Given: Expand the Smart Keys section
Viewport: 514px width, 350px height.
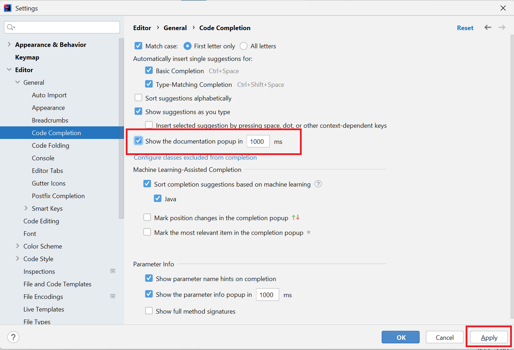Looking at the screenshot, I should (26, 208).
